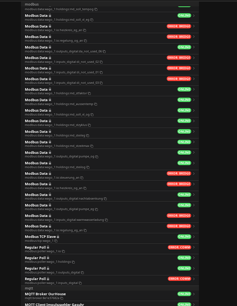237x306 pixels.
Task: Select the mqtt section header
Action: [x=28, y=288]
